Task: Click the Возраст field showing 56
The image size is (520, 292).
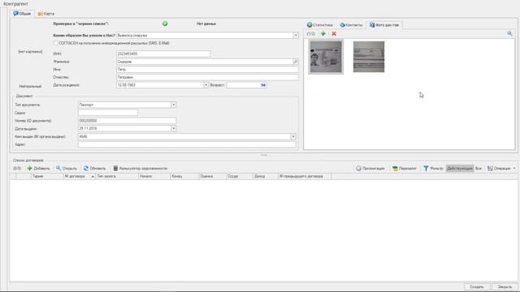Action: 247,85
